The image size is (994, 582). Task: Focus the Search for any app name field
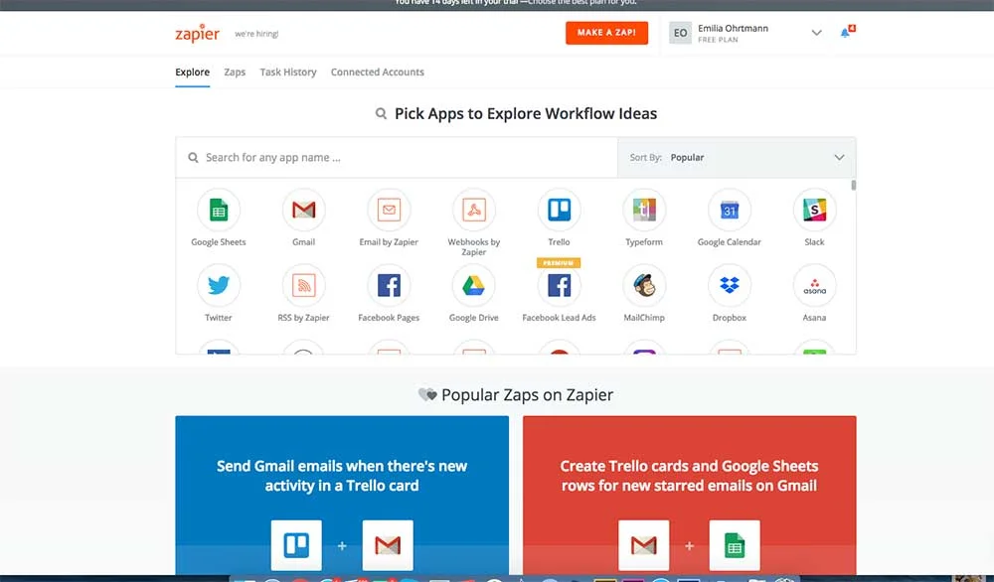coord(397,157)
